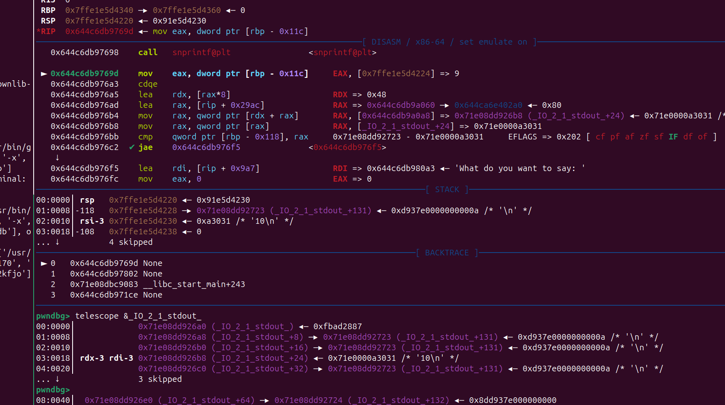Select the STACK section header
This screenshot has height=405, width=725.
[446, 189]
